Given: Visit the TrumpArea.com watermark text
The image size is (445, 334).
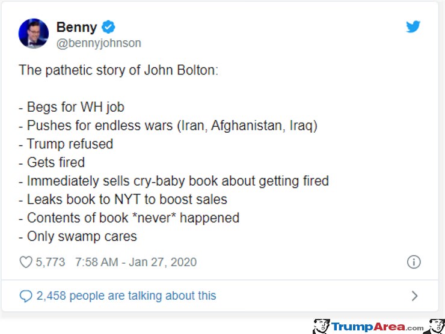Looking at the screenshot, I should click(378, 327).
